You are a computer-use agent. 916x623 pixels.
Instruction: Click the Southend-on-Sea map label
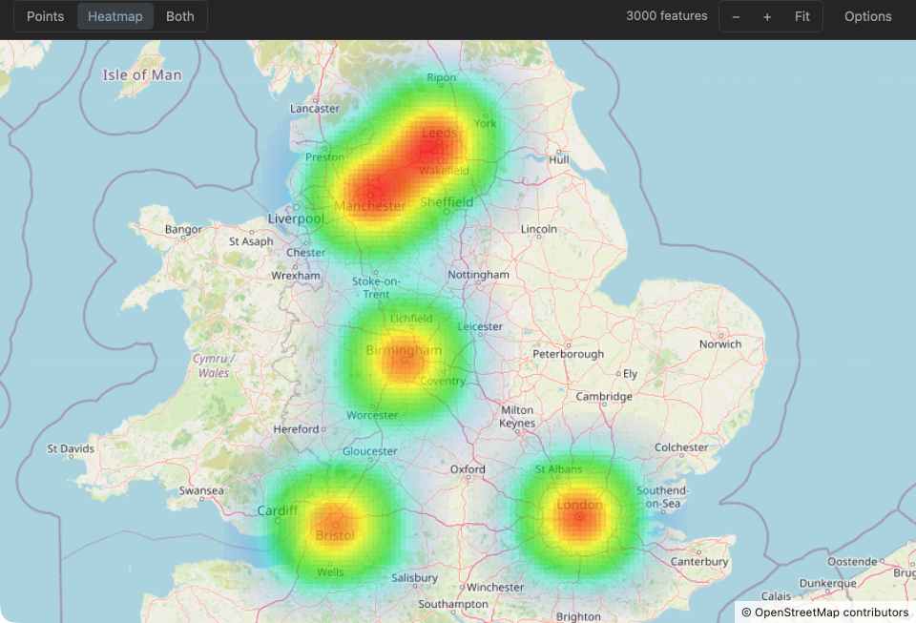[662, 497]
